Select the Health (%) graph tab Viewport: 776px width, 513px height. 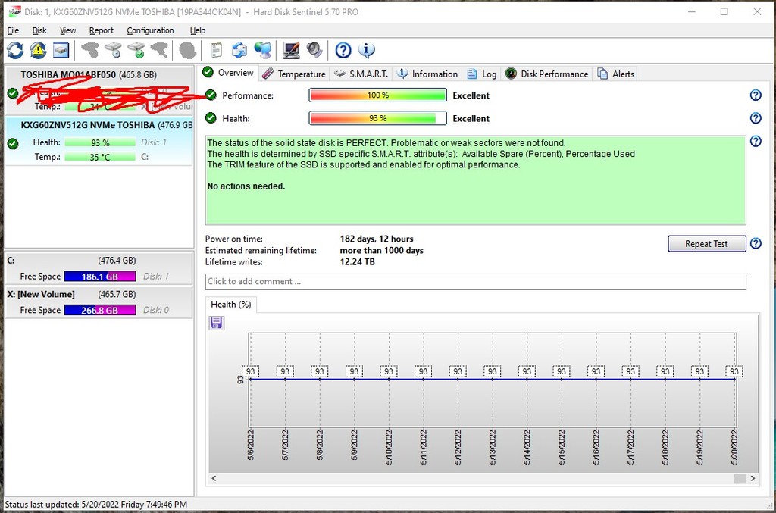coord(230,304)
